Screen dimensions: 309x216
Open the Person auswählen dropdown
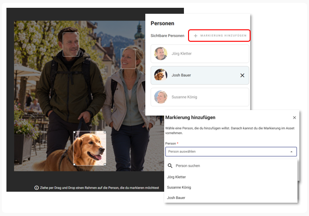click(231, 151)
